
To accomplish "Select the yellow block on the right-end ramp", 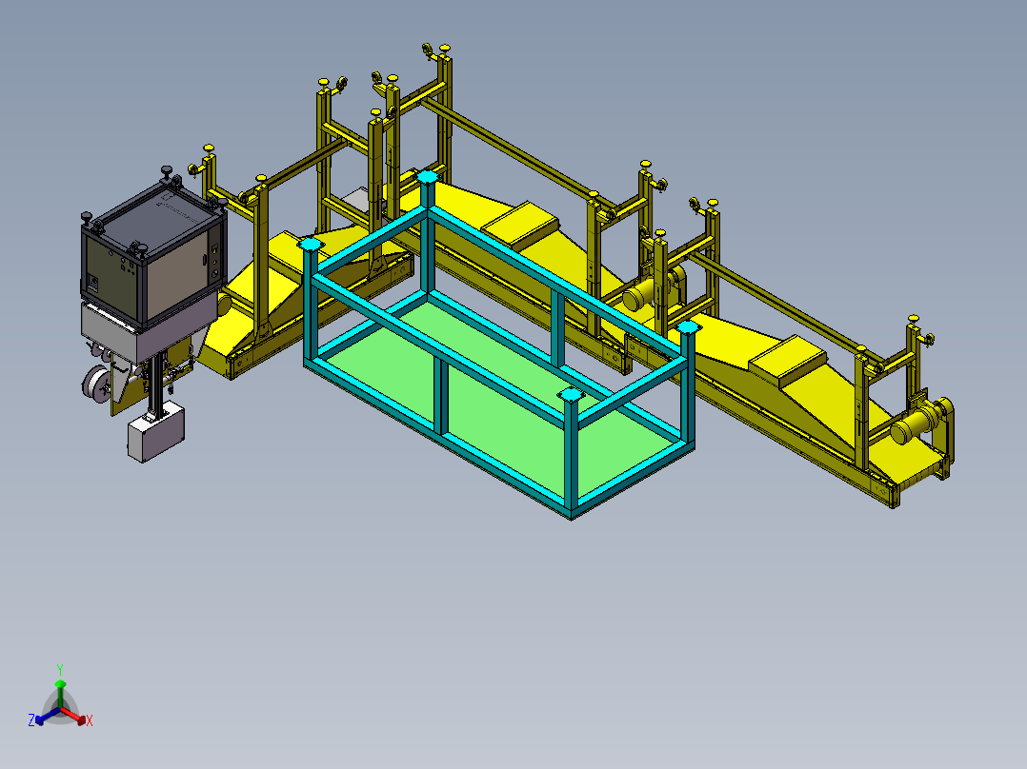I will [x=787, y=362].
